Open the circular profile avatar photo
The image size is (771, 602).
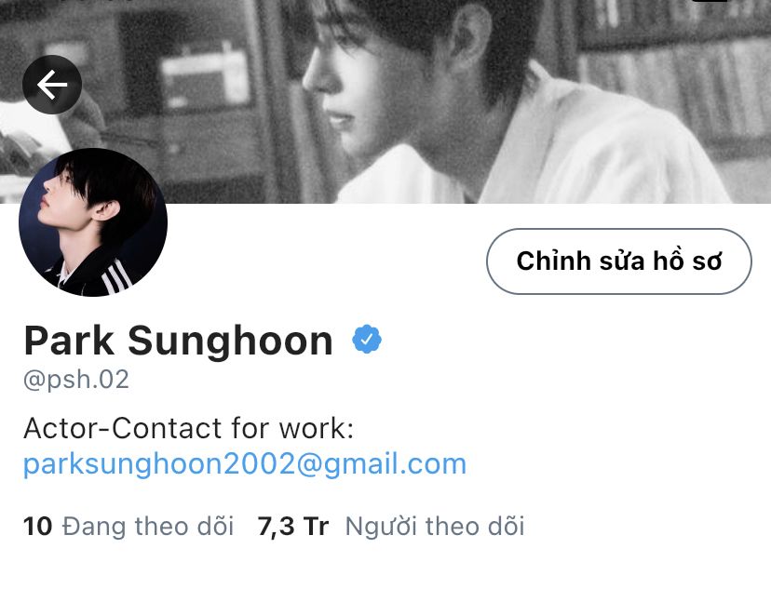click(93, 222)
